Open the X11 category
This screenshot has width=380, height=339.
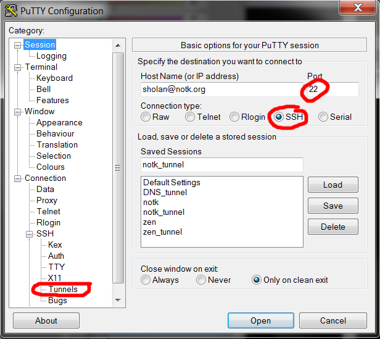54,278
